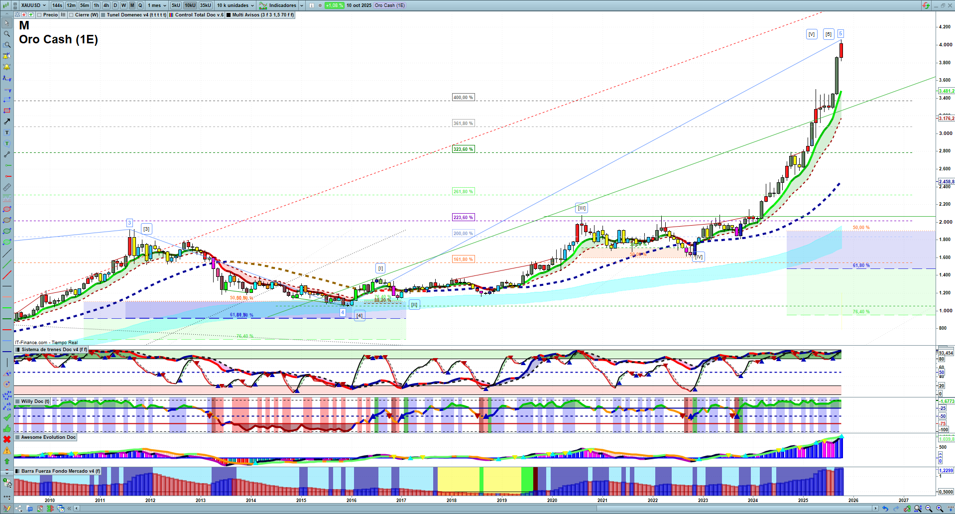
Task: Open the '1 mes' timeframe dropdown
Action: (157, 5)
